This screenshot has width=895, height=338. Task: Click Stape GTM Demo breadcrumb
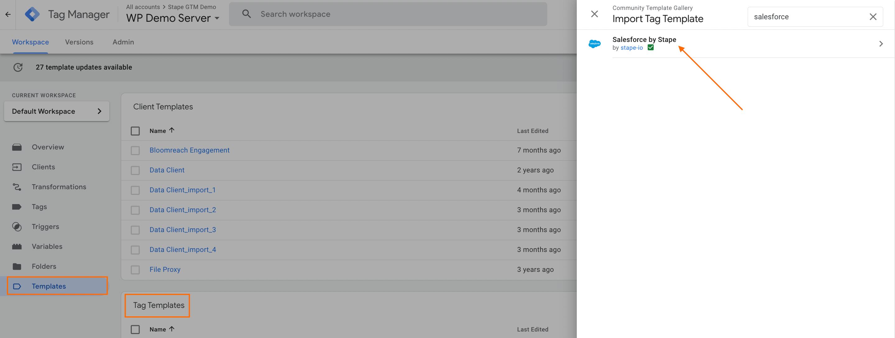click(x=192, y=7)
